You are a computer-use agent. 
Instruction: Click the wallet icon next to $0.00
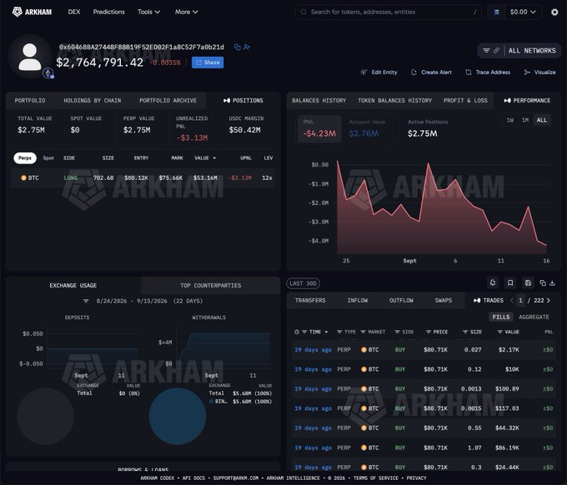click(496, 12)
